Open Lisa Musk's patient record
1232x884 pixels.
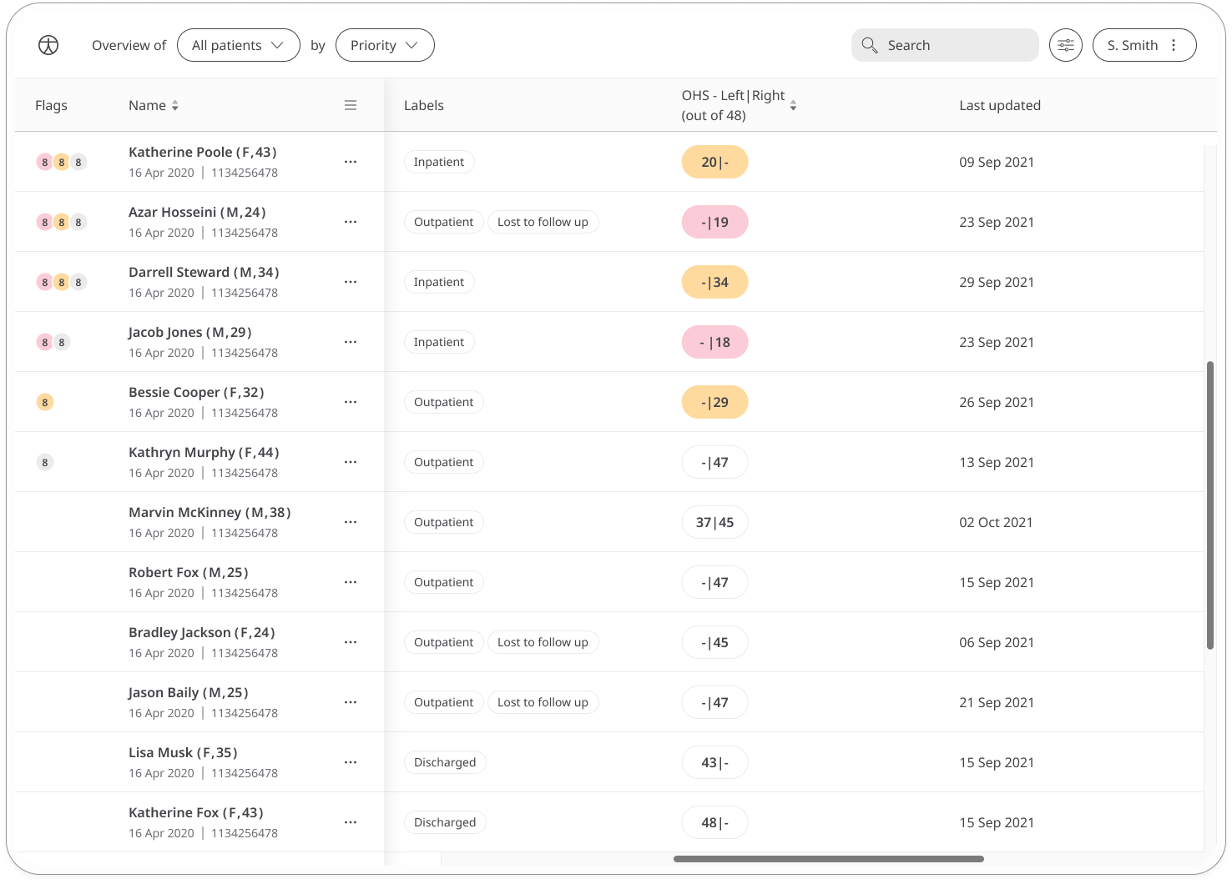pyautogui.click(x=183, y=752)
